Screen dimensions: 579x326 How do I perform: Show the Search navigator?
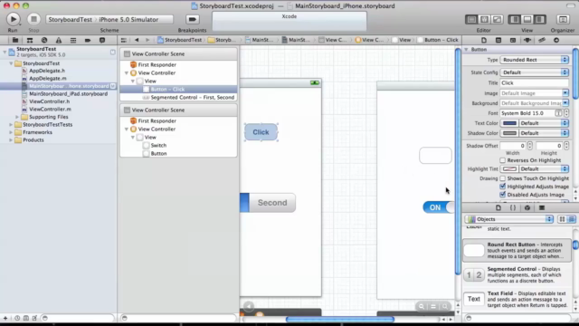(44, 40)
